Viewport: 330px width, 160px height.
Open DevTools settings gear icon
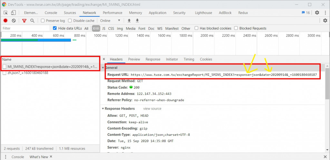tap(317, 13)
